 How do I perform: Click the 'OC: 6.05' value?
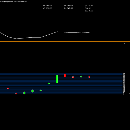(x=89, y=5)
